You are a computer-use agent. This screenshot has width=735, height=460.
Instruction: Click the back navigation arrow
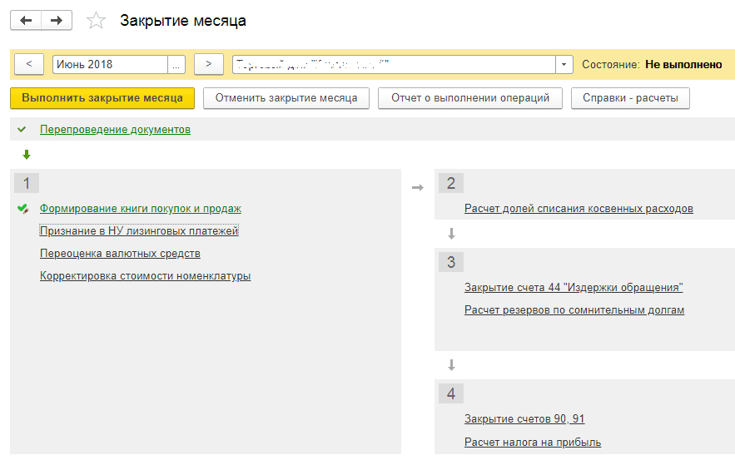pos(26,21)
